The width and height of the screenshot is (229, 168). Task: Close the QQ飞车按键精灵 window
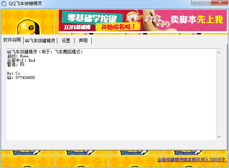[x=220, y=3]
